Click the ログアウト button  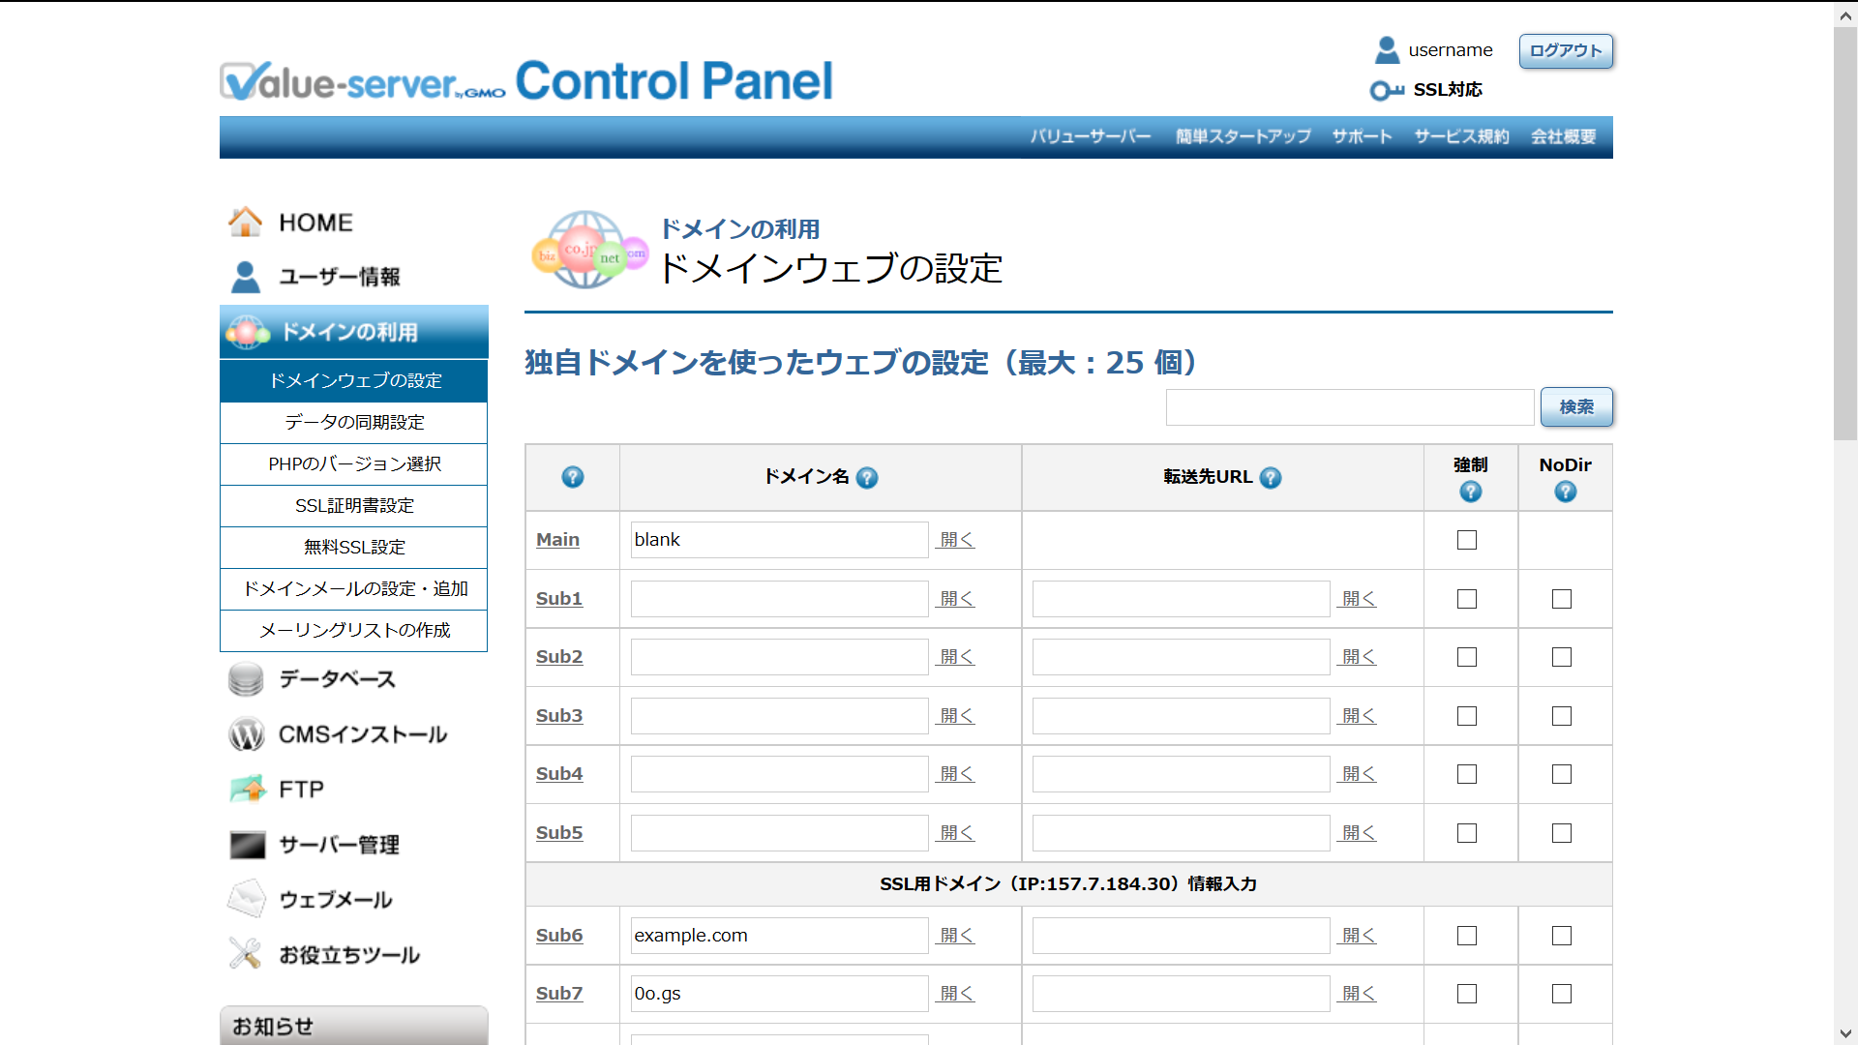point(1565,50)
